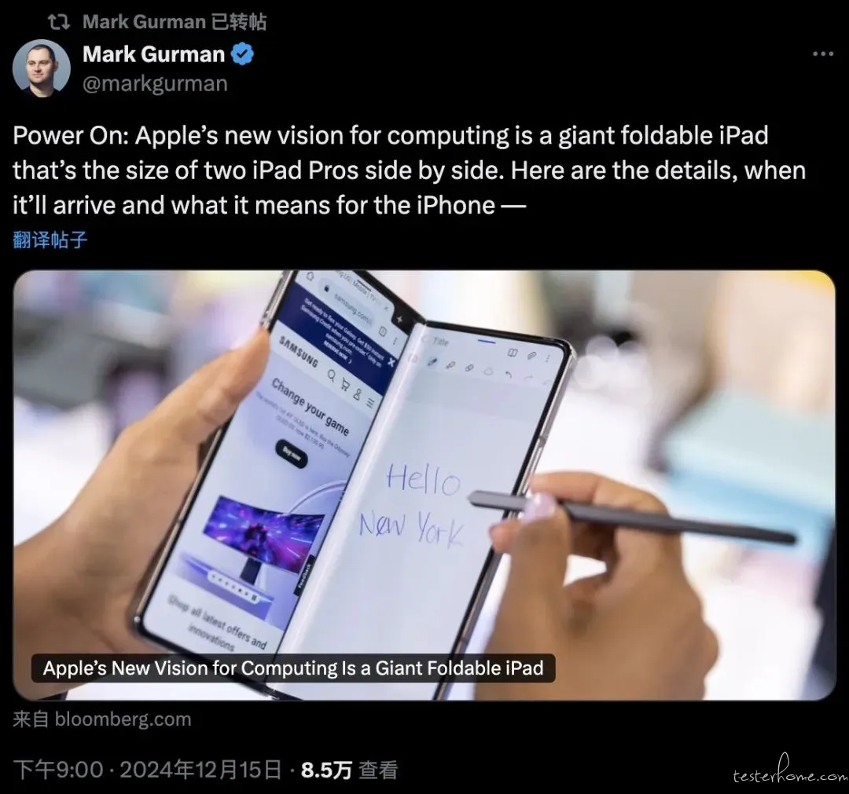Click the Mark Gurman display name

coord(154,54)
